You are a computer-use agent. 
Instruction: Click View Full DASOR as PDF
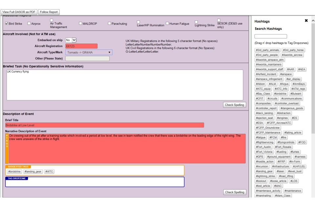(x=19, y=12)
